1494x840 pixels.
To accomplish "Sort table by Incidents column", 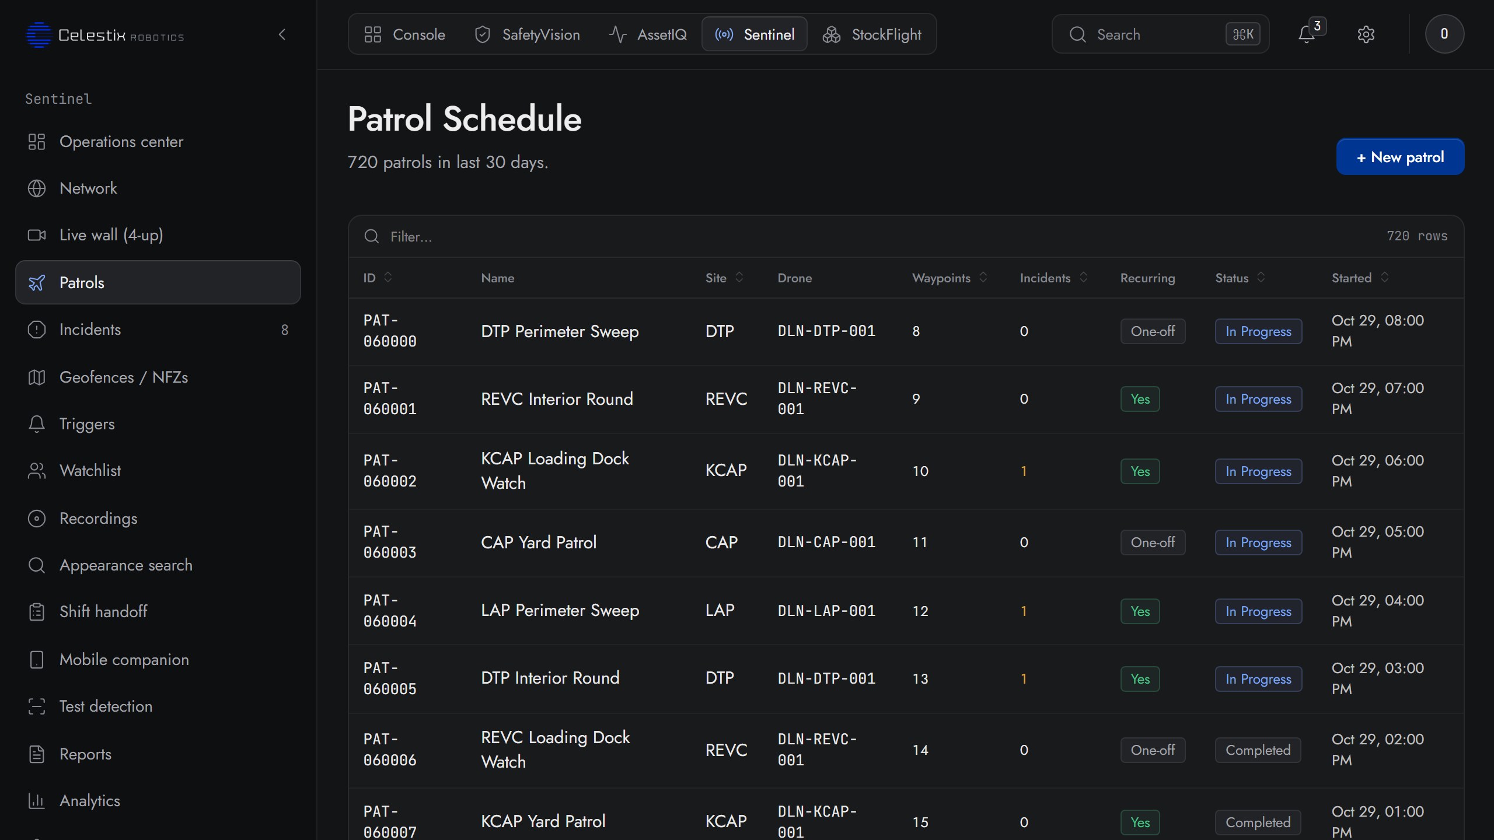I will (1053, 278).
